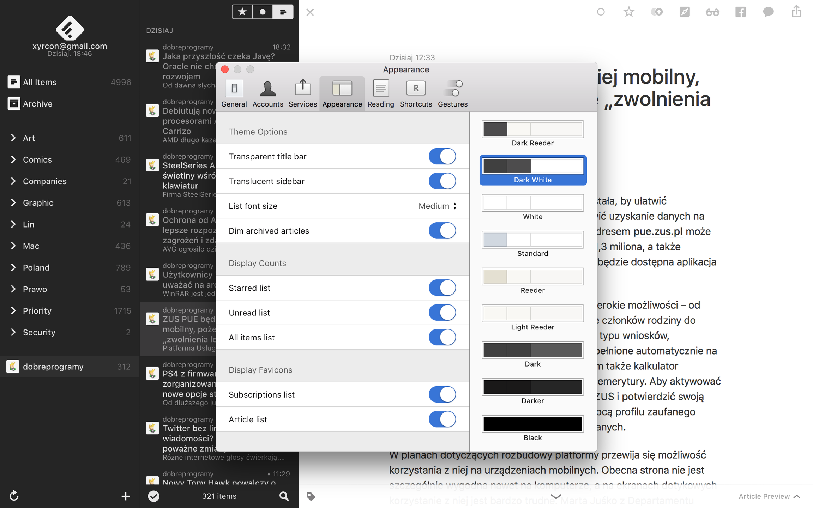Share article to Facebook
Viewport: 813px width, 508px height.
[740, 12]
